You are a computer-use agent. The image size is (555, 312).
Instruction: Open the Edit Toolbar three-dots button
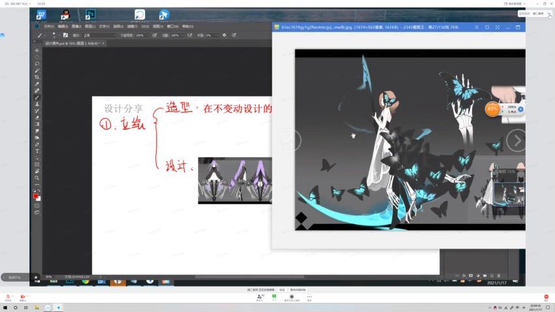tap(37, 185)
